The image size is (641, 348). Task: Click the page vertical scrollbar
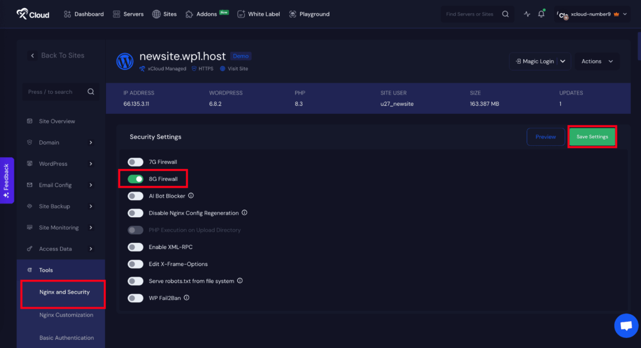[x=639, y=46]
